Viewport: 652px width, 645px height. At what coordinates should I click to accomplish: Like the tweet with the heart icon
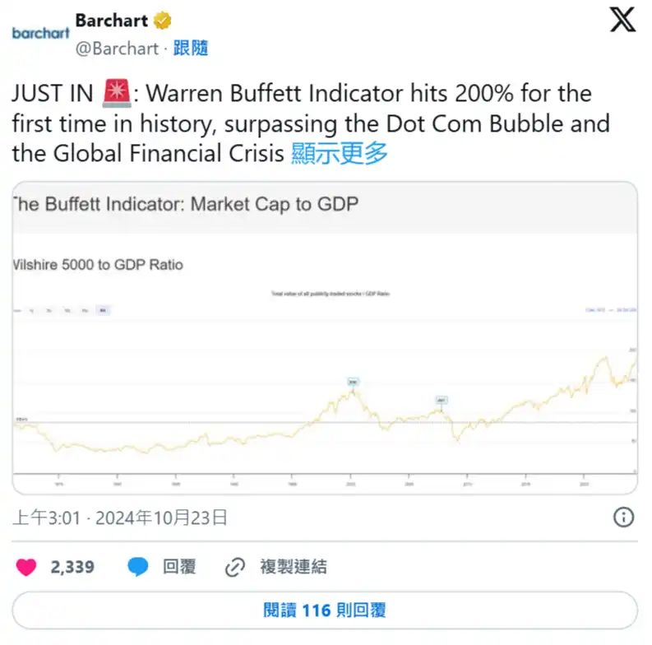coord(27,566)
